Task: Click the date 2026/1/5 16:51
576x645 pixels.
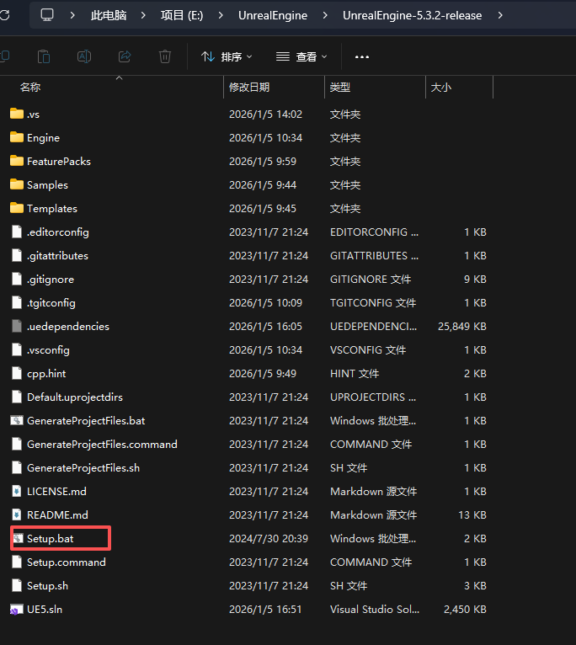Action: coord(265,609)
